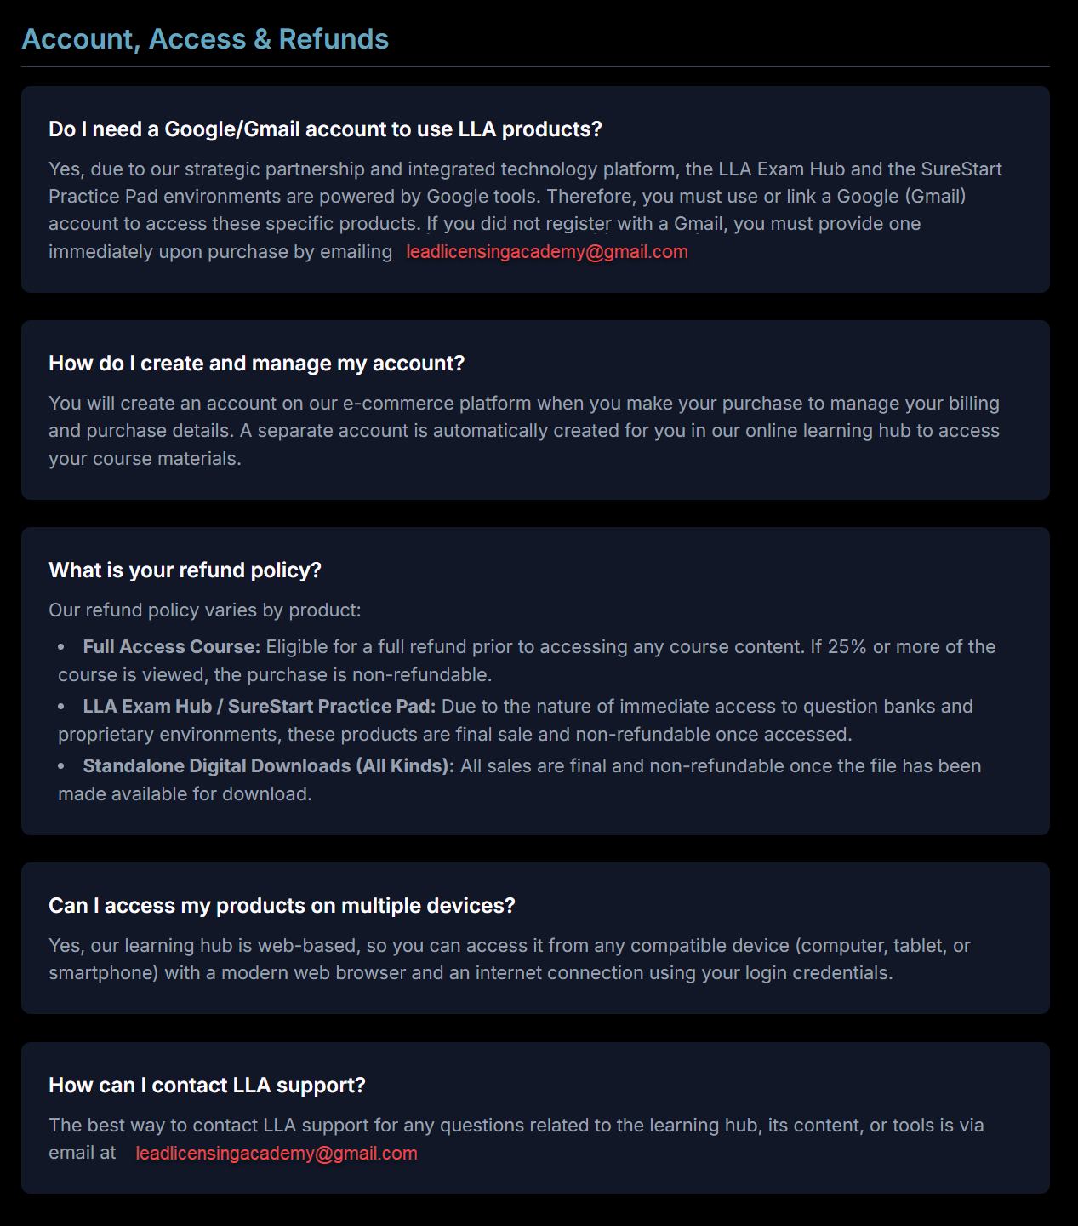Click 'How do I create and manage my account?' question
This screenshot has height=1226, width=1078.
point(256,364)
